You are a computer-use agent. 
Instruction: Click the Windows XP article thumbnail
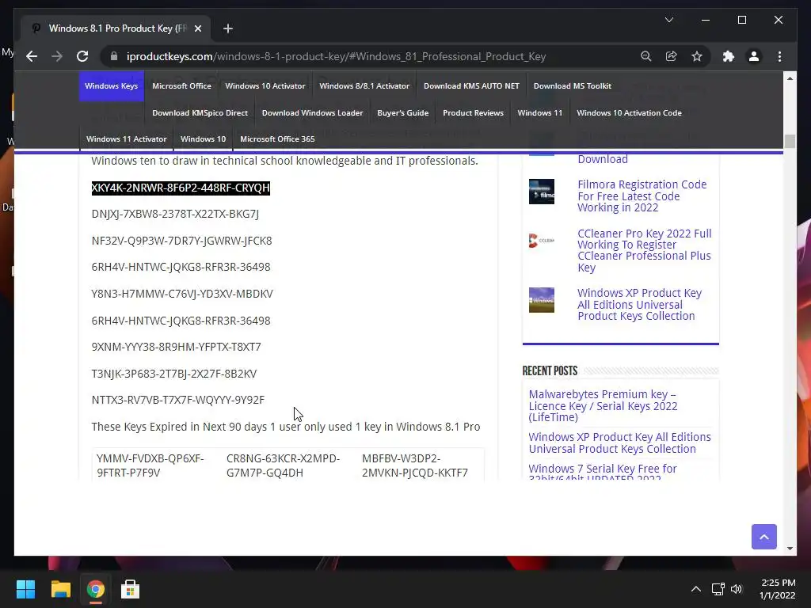point(542,300)
